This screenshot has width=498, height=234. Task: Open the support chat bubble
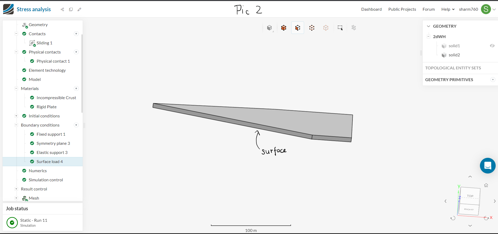tap(488, 166)
